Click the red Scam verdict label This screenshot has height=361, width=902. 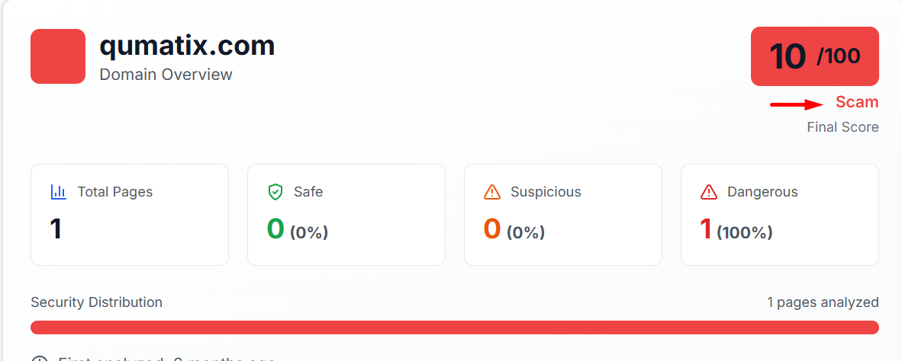(856, 102)
